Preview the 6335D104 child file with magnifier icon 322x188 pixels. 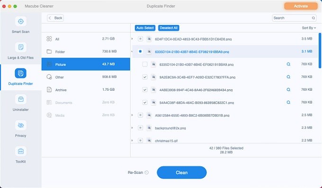point(288,64)
